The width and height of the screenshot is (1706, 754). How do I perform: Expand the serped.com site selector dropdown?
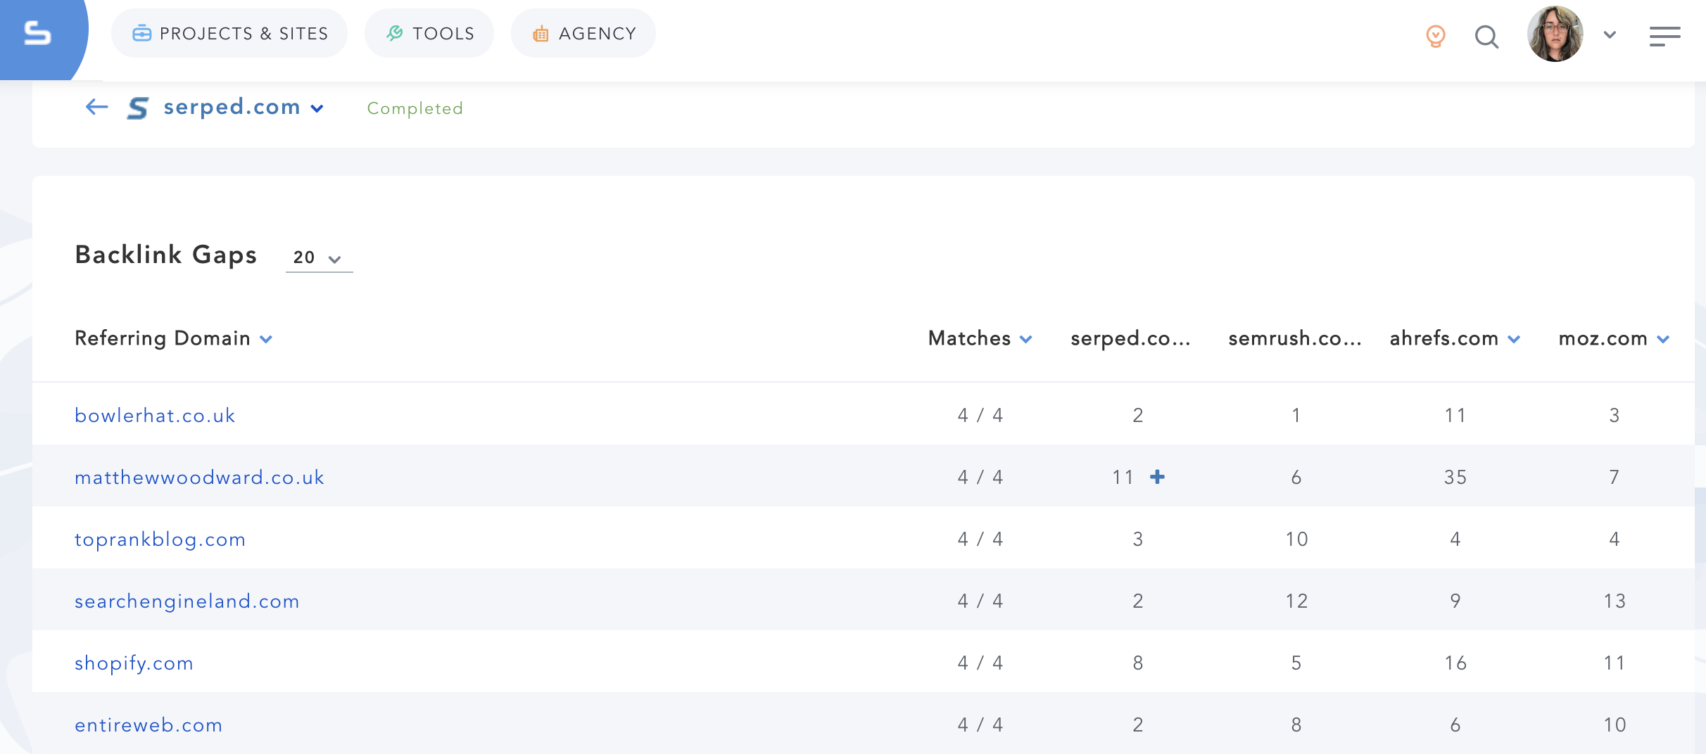(x=317, y=108)
